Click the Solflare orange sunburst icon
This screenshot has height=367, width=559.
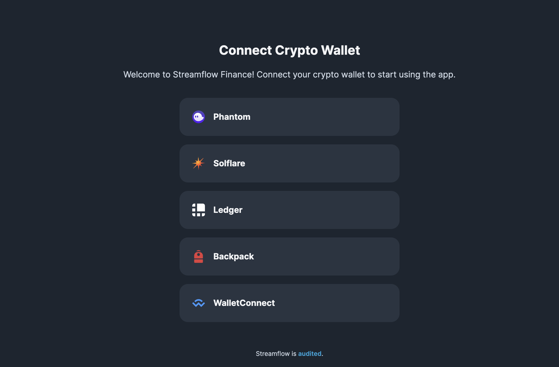199,163
